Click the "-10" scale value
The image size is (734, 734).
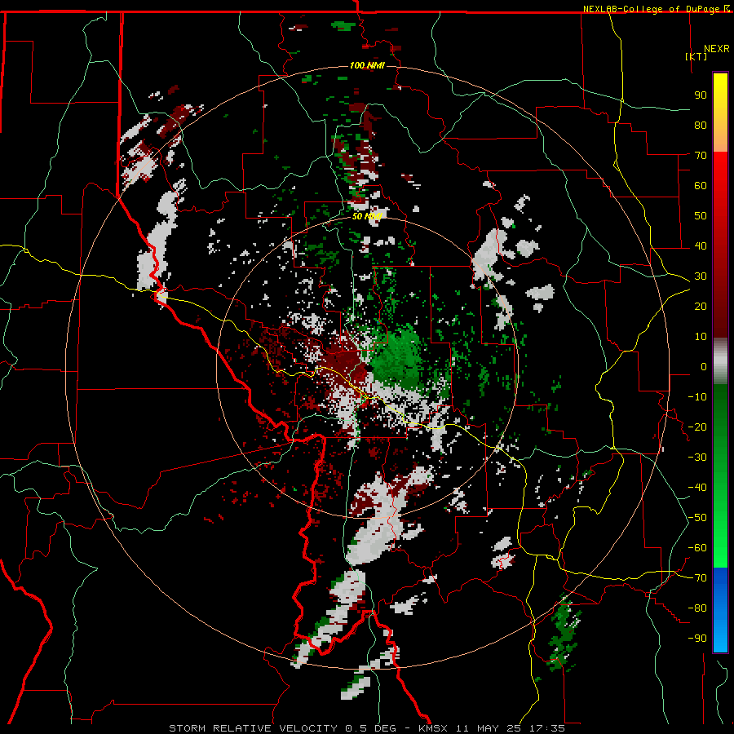(x=697, y=397)
